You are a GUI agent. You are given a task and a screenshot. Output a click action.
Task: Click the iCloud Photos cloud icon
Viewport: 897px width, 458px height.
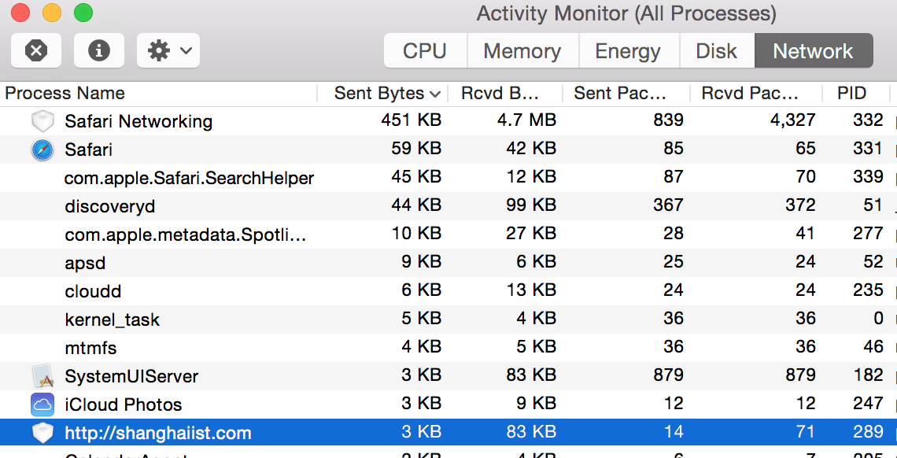tap(42, 404)
